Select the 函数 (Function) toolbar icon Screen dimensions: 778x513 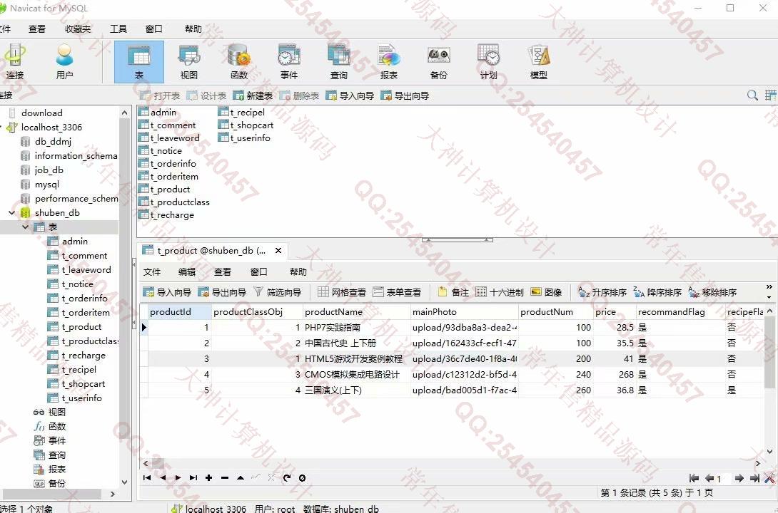coord(238,61)
